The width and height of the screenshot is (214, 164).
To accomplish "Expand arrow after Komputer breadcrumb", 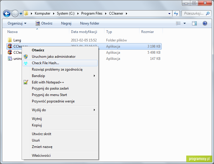I will pos(53,13).
